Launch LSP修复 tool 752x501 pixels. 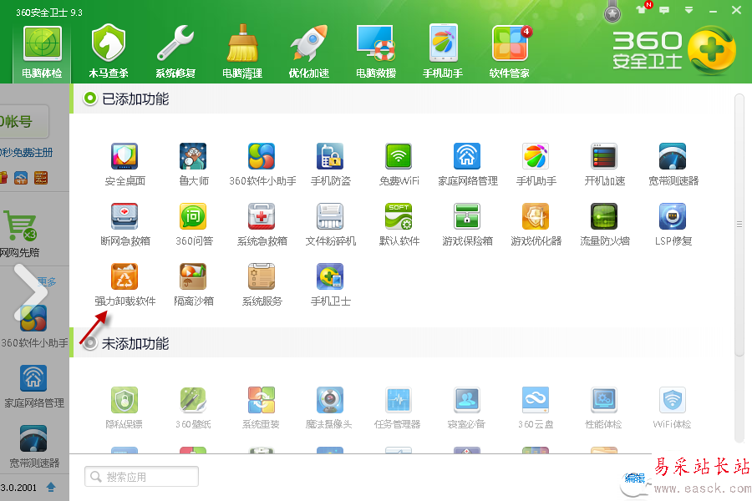(x=673, y=225)
